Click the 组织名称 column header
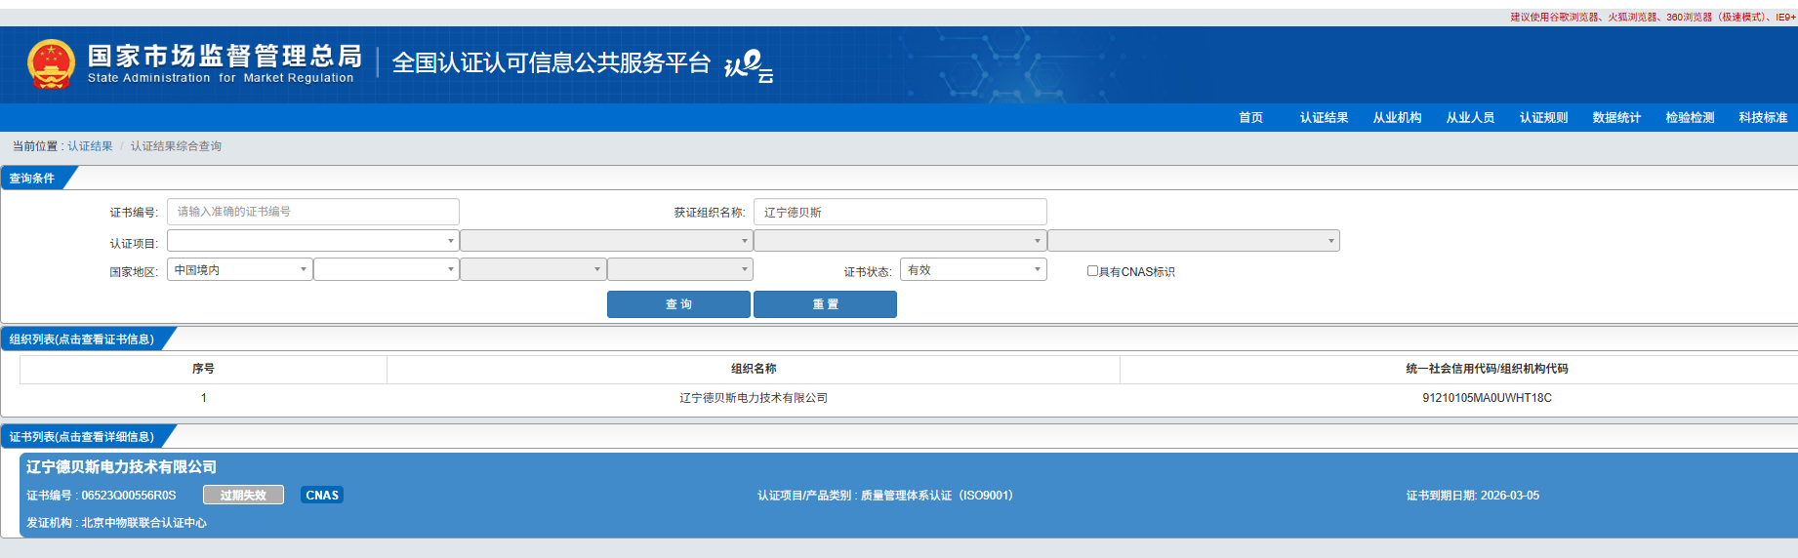The width and height of the screenshot is (1798, 558). (x=754, y=369)
